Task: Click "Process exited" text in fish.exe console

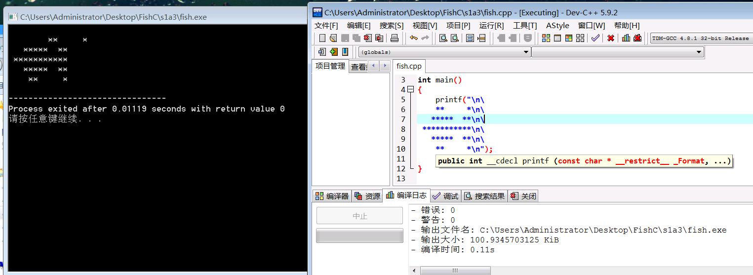Action: [x=43, y=109]
